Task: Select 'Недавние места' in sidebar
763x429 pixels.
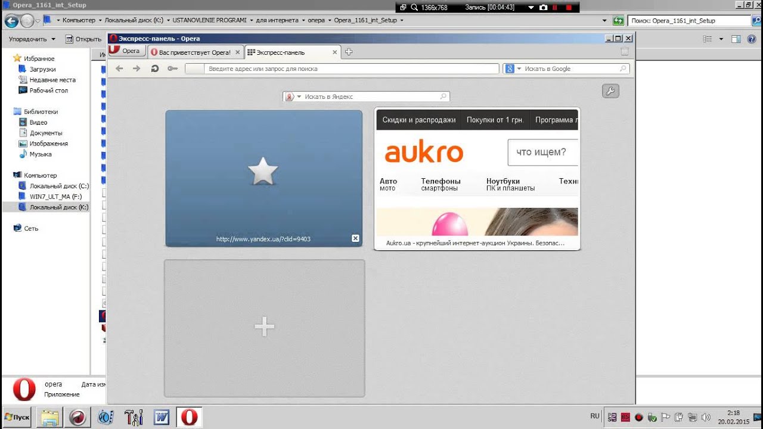Action: pyautogui.click(x=47, y=80)
